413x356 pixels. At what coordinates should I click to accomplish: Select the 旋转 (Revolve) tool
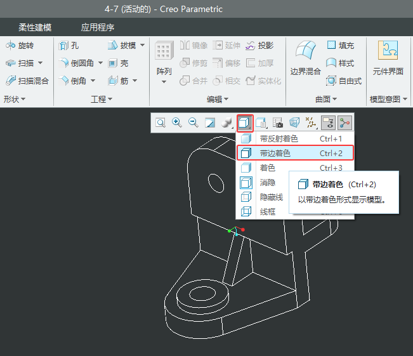point(20,46)
